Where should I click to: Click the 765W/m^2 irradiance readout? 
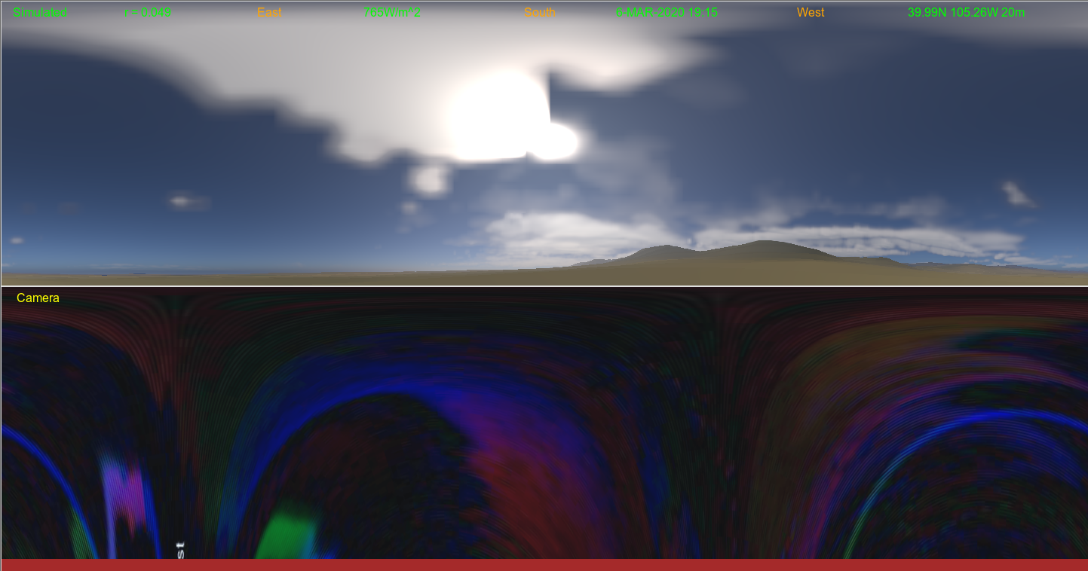[392, 13]
